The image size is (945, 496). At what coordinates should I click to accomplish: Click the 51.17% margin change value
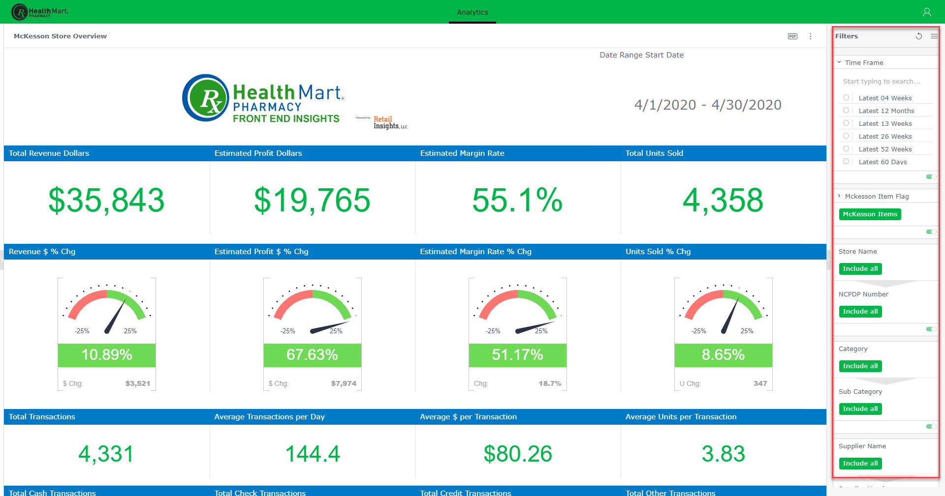[518, 355]
